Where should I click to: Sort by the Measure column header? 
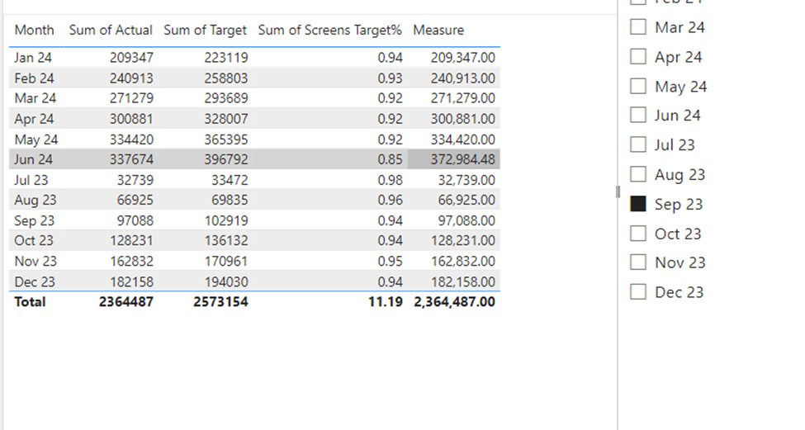point(438,31)
